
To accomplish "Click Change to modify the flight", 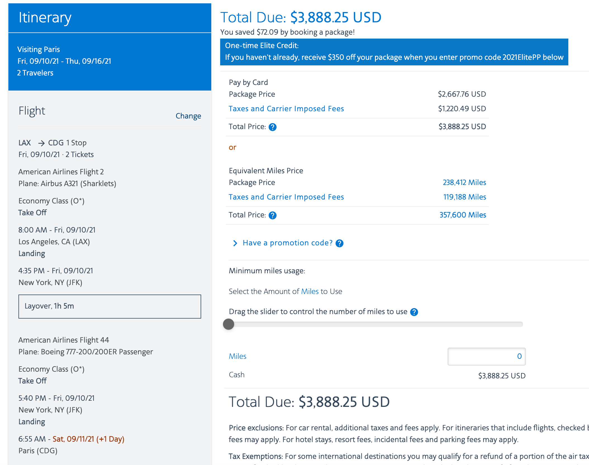I will pyautogui.click(x=188, y=116).
